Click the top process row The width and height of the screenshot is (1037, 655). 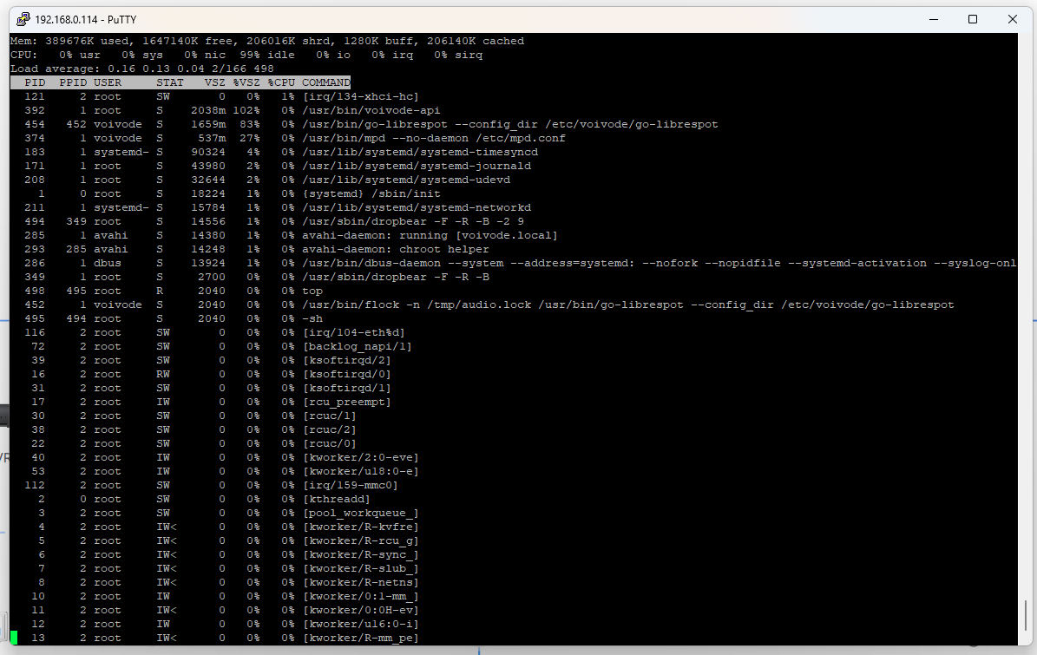[174, 291]
